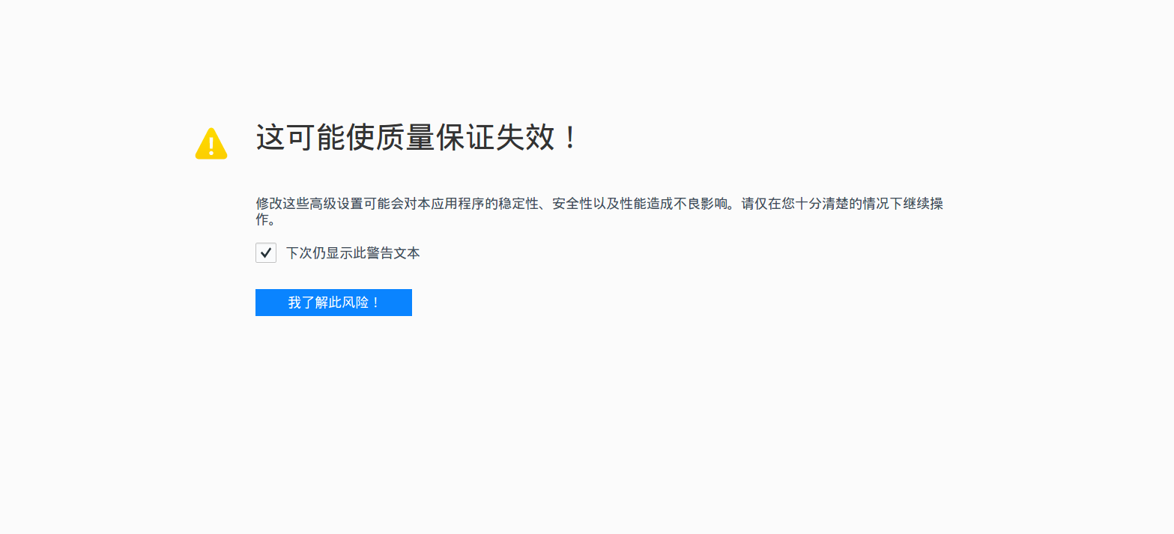Click the phrase 请仅在您十分清楚 in warning text
Image resolution: width=1174 pixels, height=534 pixels.
[795, 204]
